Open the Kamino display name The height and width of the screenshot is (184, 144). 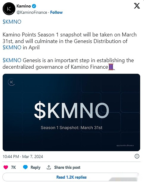tap(24, 6)
